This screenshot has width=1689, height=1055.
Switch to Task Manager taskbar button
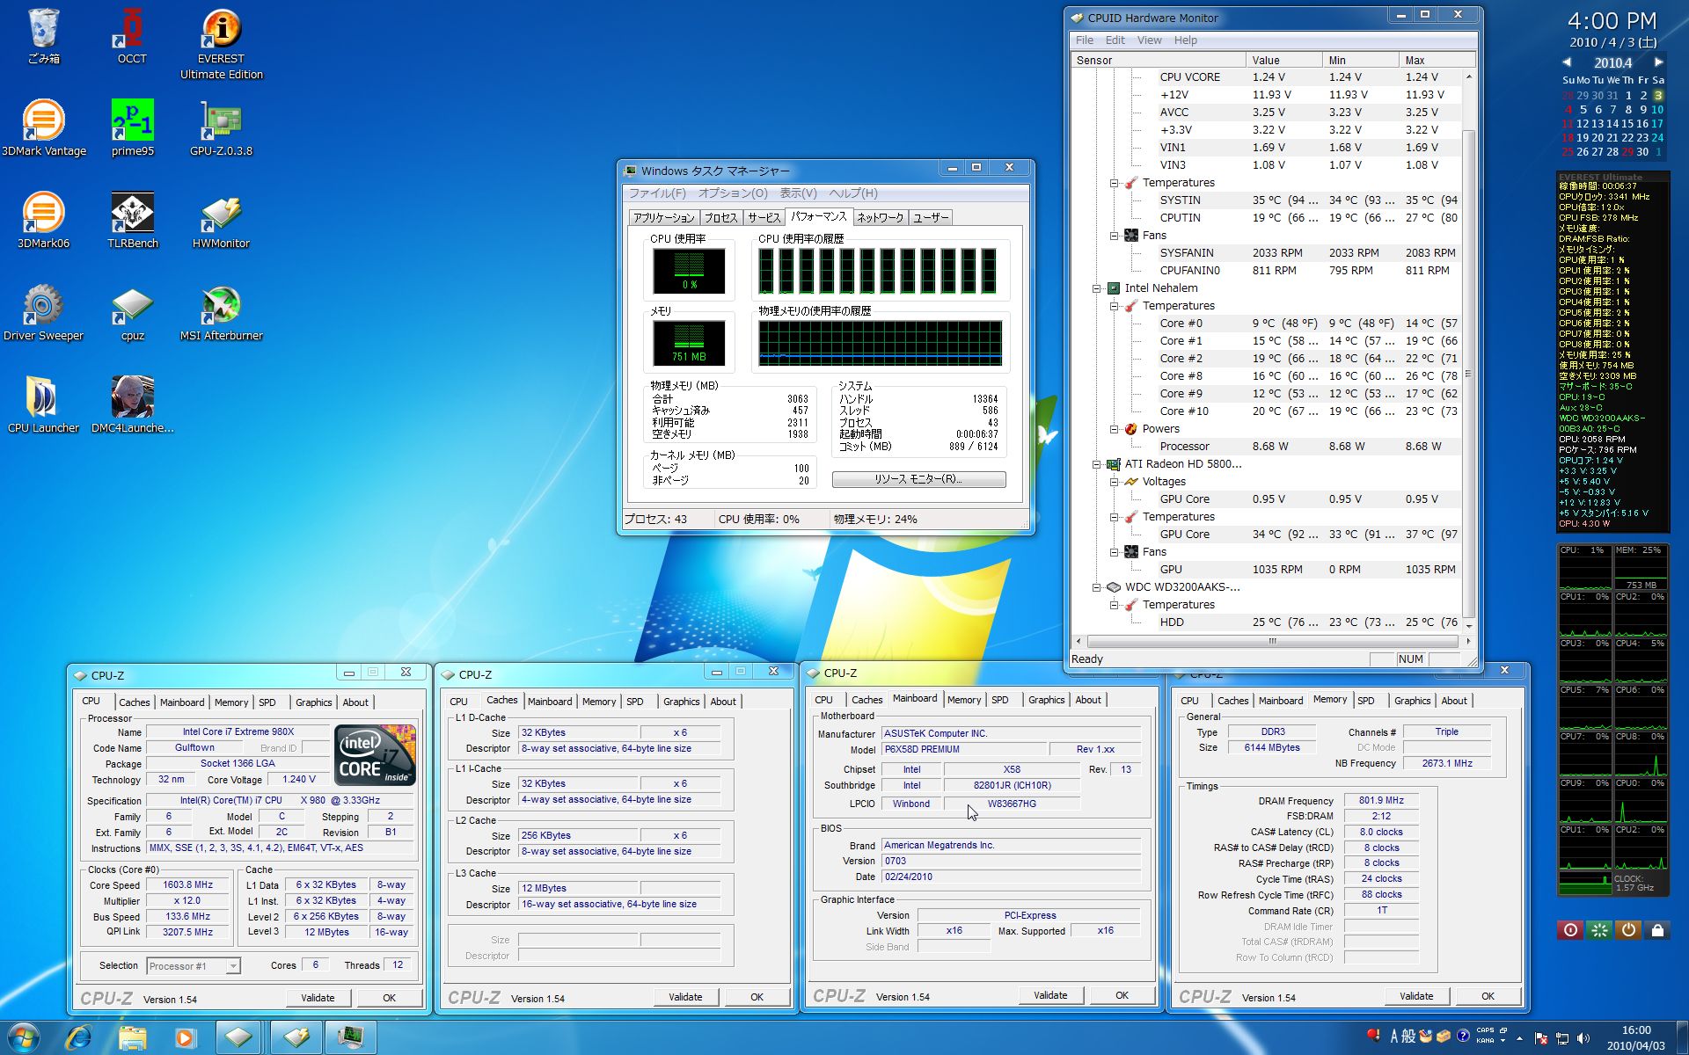coord(350,1038)
